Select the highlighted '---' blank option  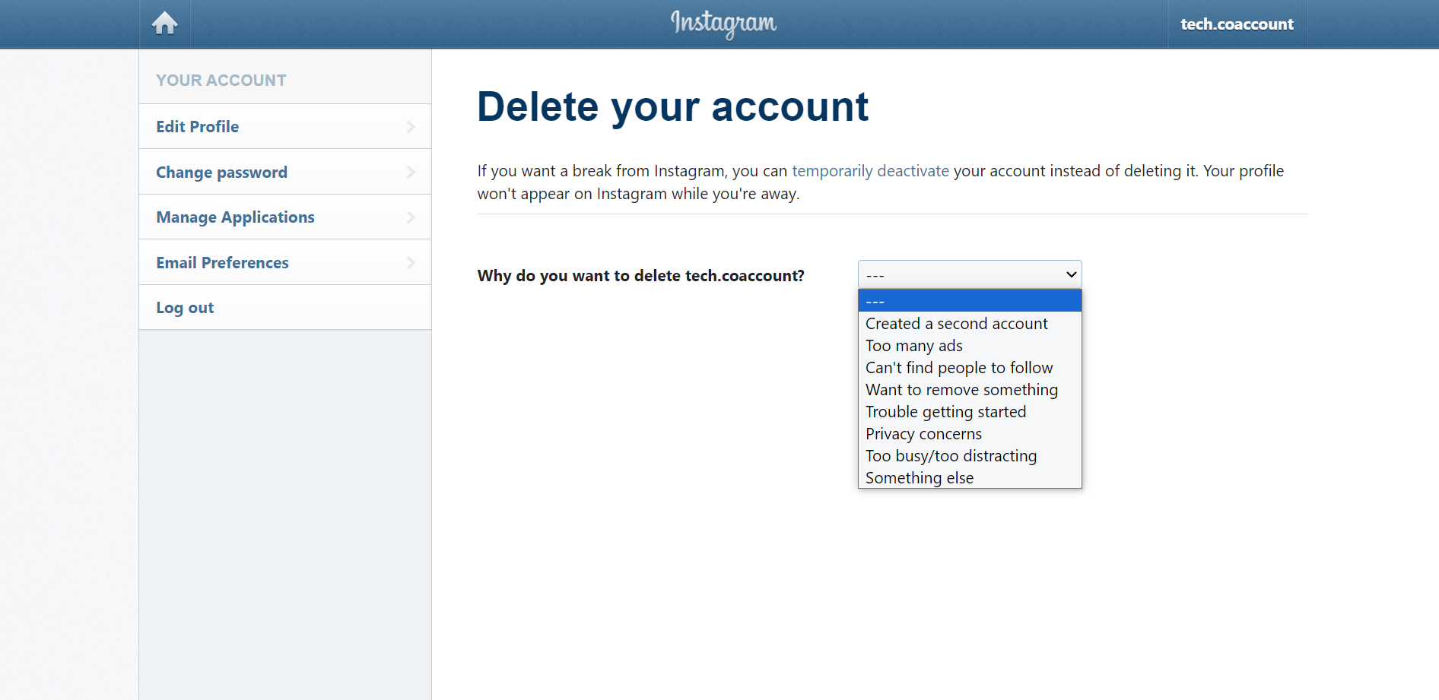[970, 302]
